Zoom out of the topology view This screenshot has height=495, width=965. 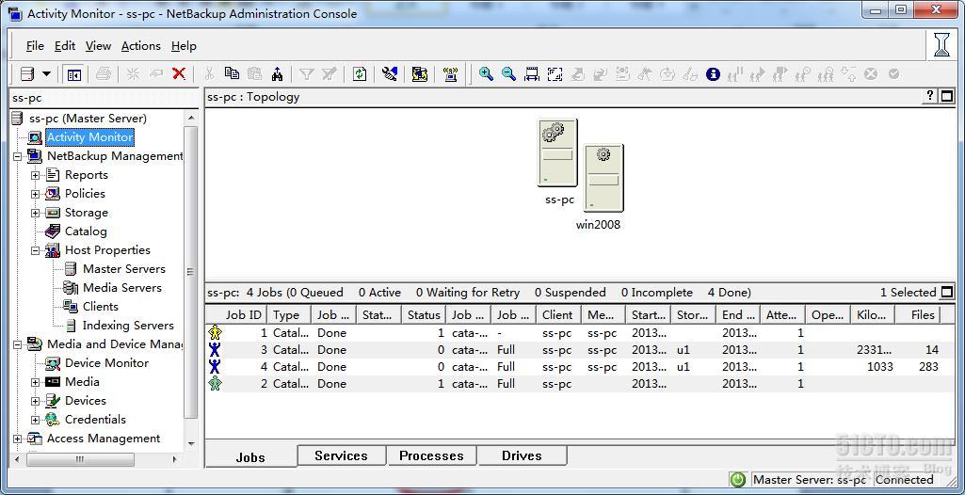coord(509,74)
